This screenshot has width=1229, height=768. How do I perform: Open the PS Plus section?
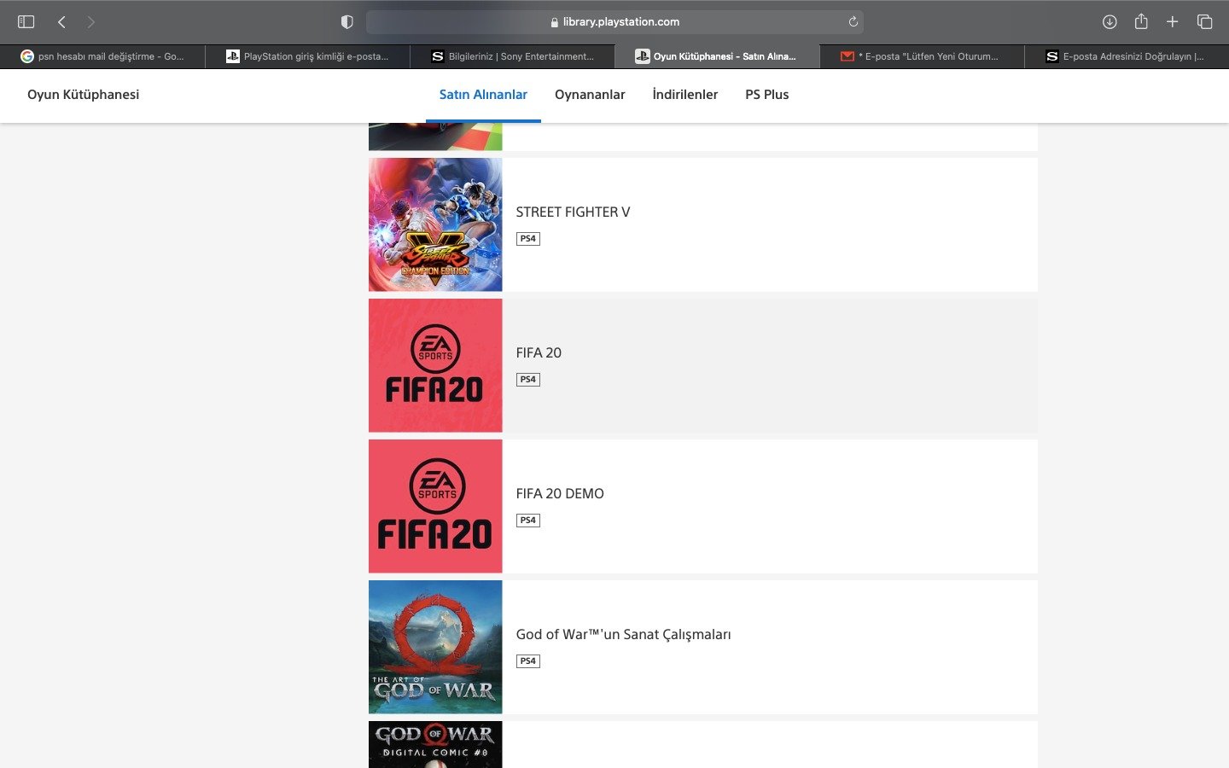[x=766, y=95]
